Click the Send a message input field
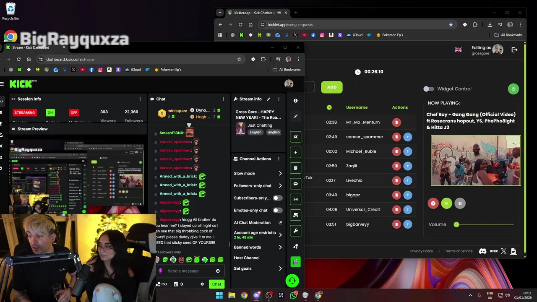This screenshot has width=537, height=302. click(190, 271)
